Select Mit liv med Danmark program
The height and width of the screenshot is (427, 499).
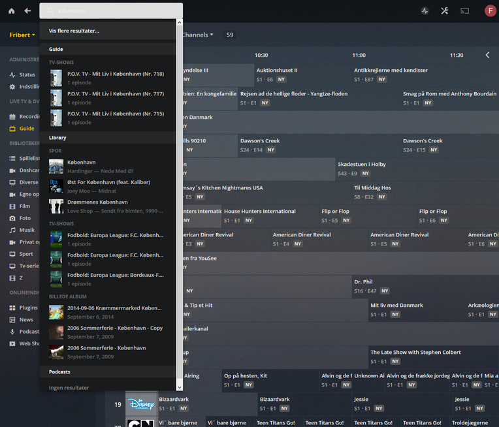[417, 310]
